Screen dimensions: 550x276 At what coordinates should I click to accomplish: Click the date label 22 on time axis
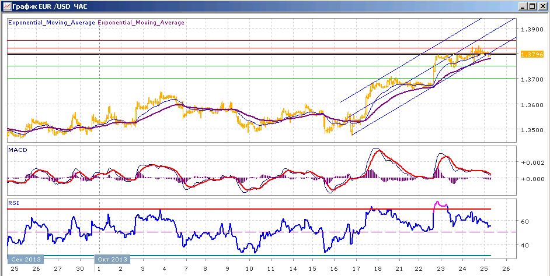419,269
